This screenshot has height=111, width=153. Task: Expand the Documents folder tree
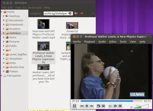tap(4, 20)
